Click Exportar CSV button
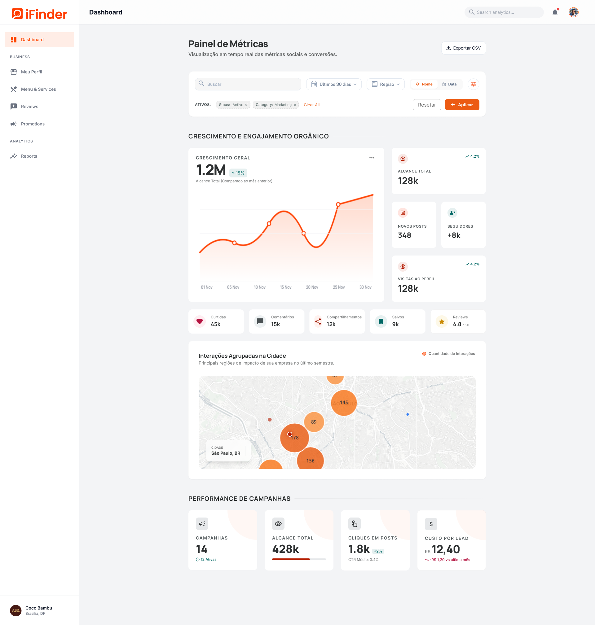 click(x=463, y=48)
